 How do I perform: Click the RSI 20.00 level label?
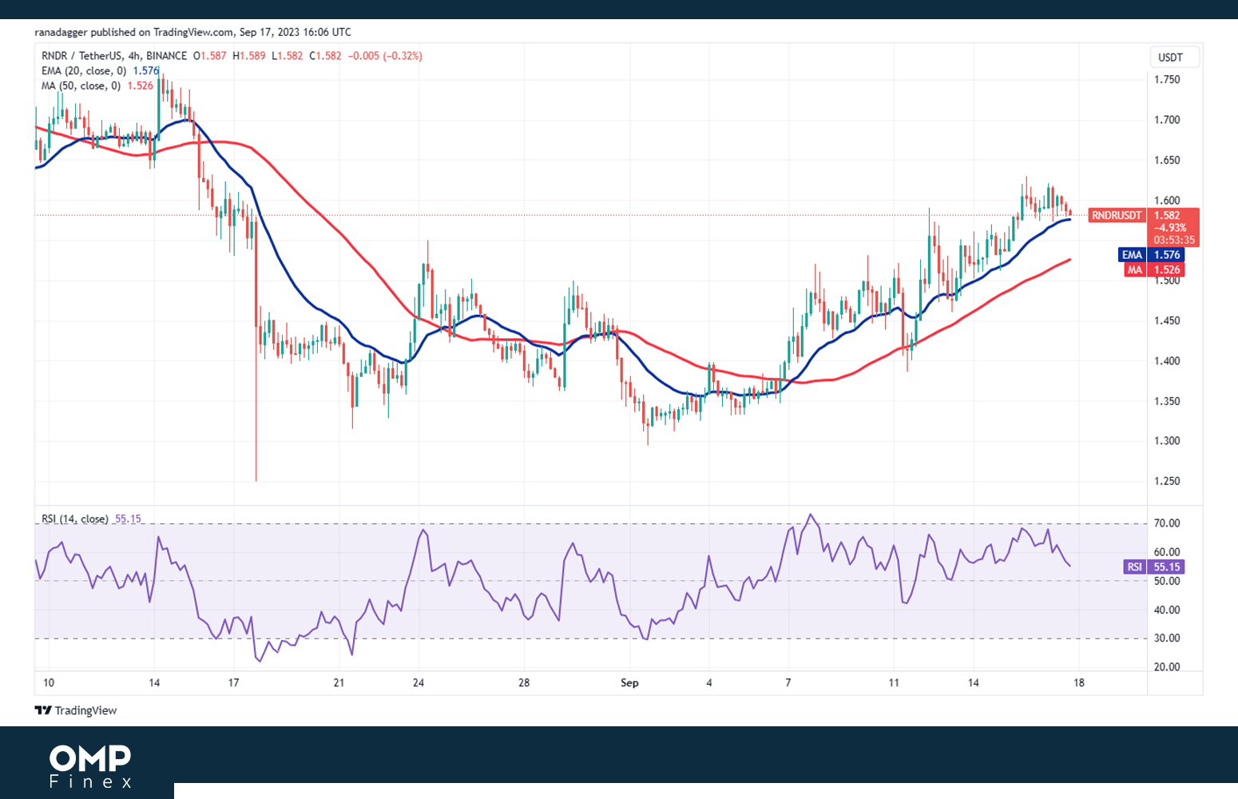coord(1167,667)
